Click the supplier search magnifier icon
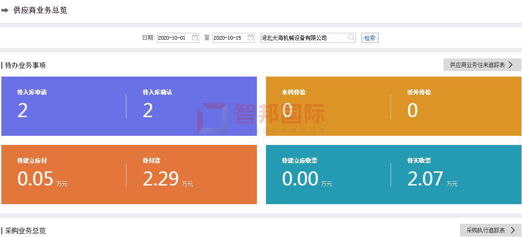Screen dimensions: 522x237 tap(351, 37)
